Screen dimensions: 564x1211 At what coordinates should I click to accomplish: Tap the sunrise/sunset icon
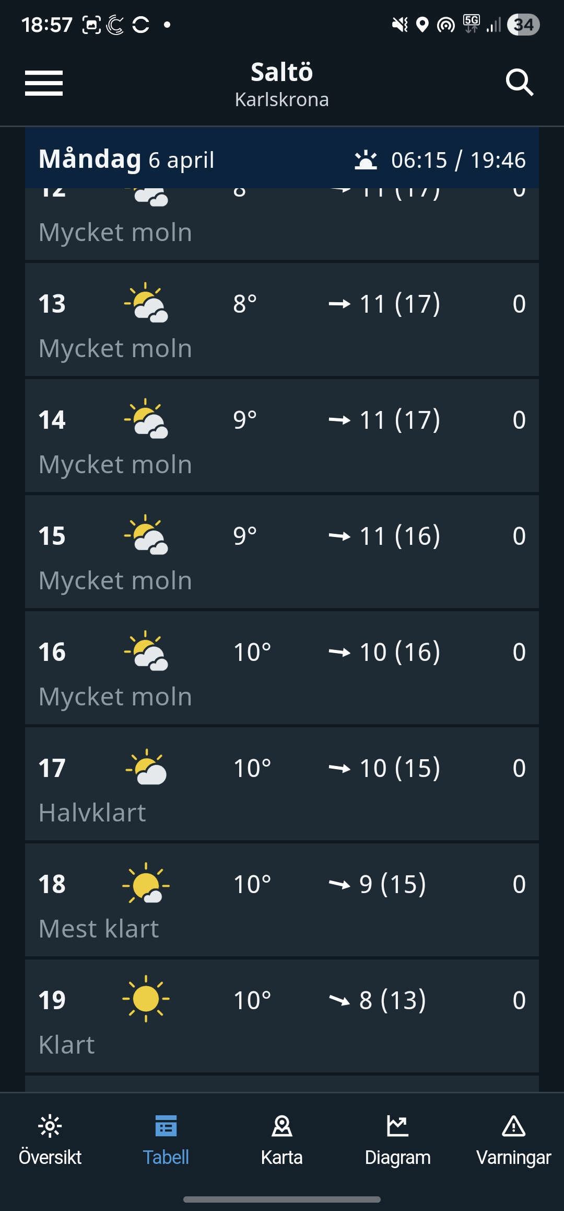coord(366,160)
